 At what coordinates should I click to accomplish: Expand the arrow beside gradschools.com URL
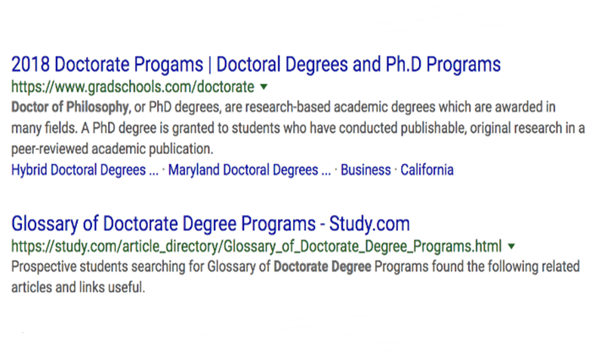click(x=264, y=87)
